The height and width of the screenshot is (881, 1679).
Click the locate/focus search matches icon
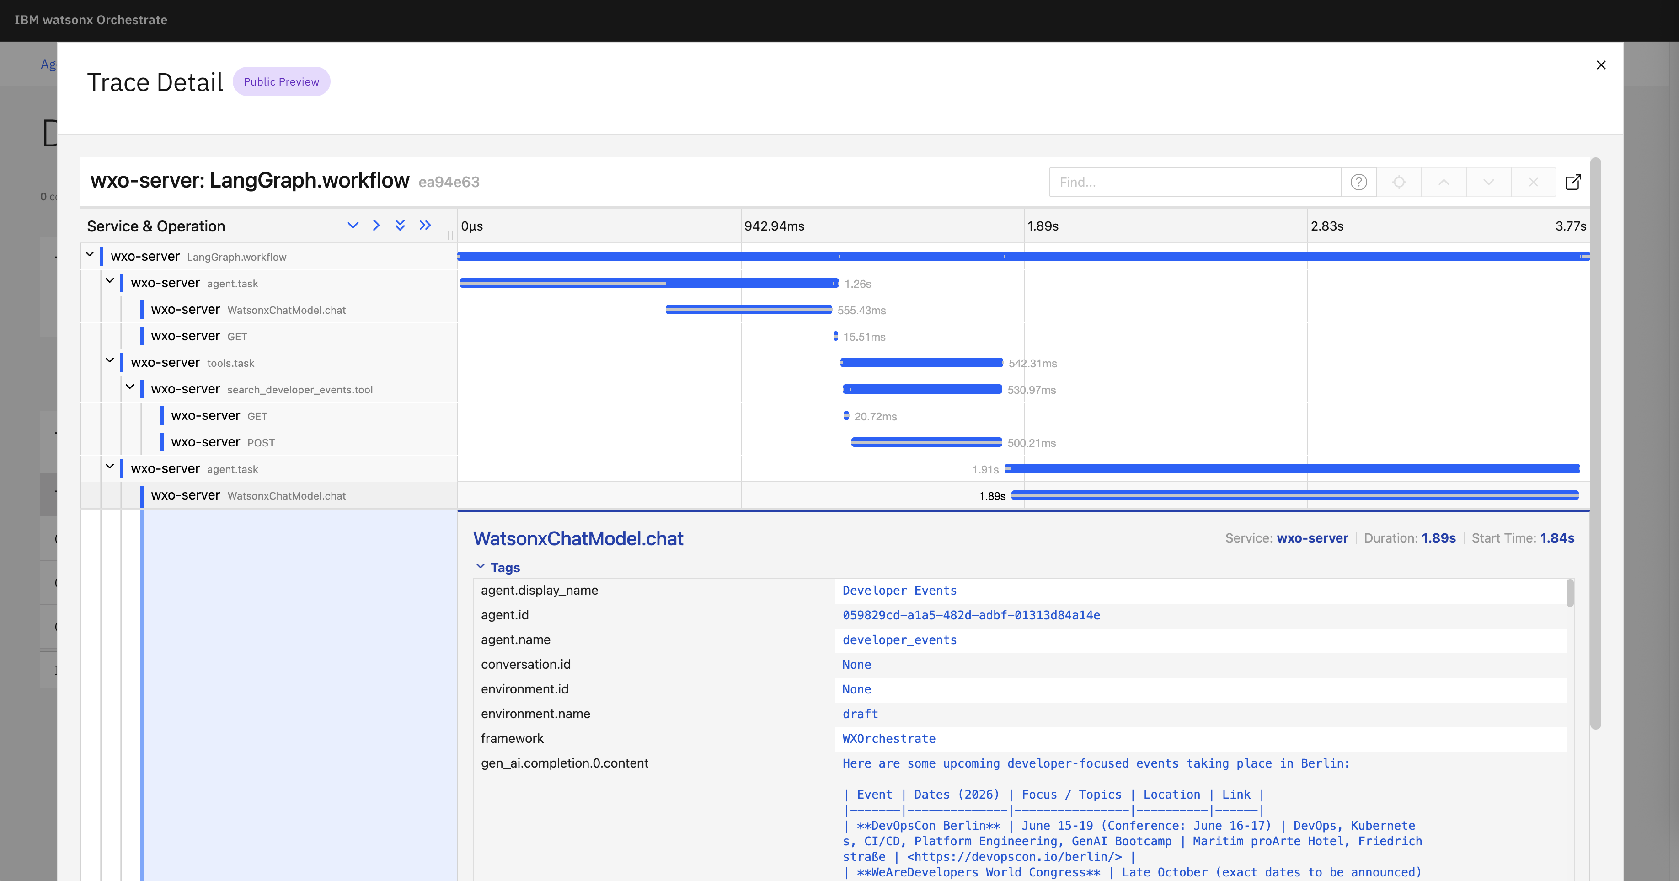pyautogui.click(x=1399, y=182)
